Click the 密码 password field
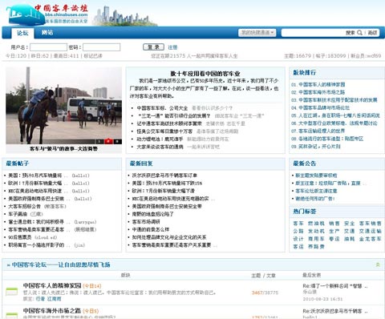385x319 pixels. (101, 47)
